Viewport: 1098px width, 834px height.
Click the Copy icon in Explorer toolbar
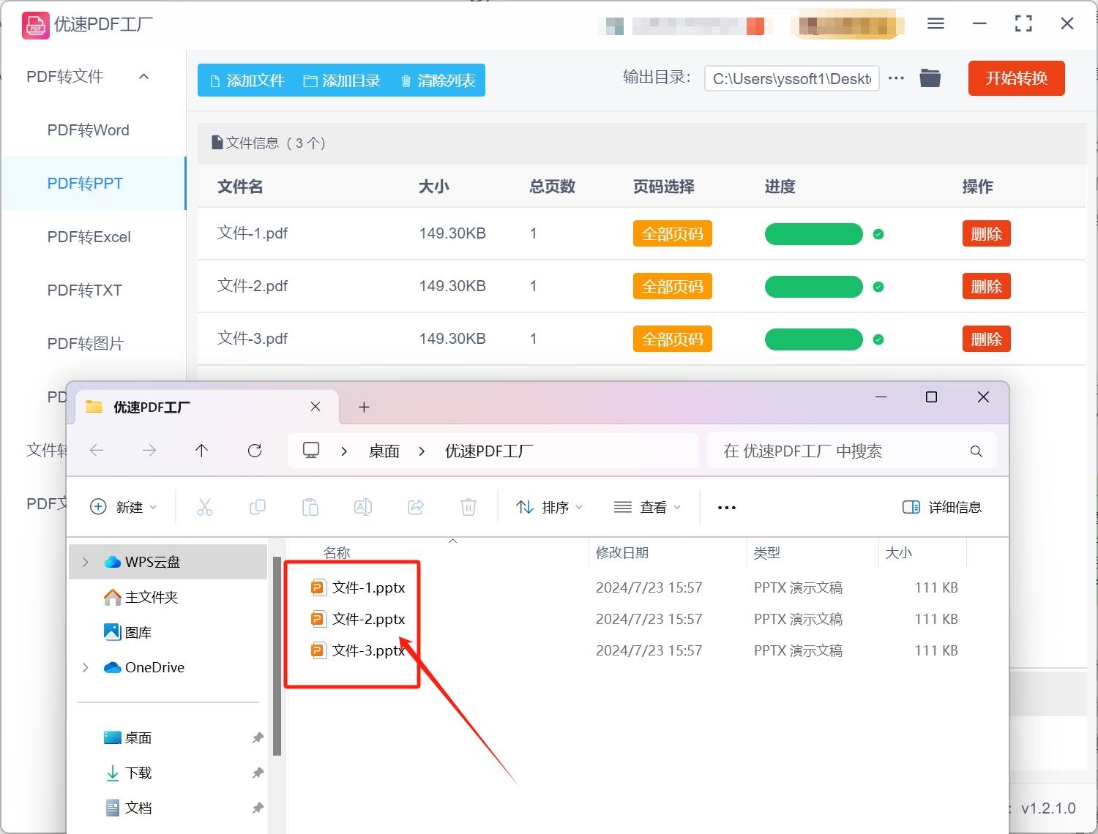258,507
